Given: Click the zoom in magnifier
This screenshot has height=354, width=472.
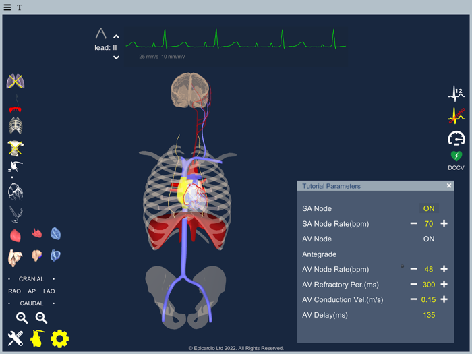Looking at the screenshot, I should (41, 318).
